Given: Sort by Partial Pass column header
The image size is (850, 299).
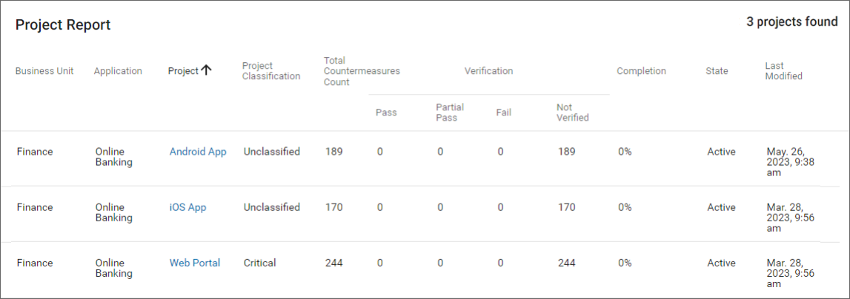Looking at the screenshot, I should pyautogui.click(x=450, y=112).
